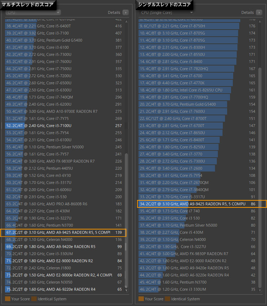Click left scrollbar's down arrow
267x306 pixels.
(127, 291)
